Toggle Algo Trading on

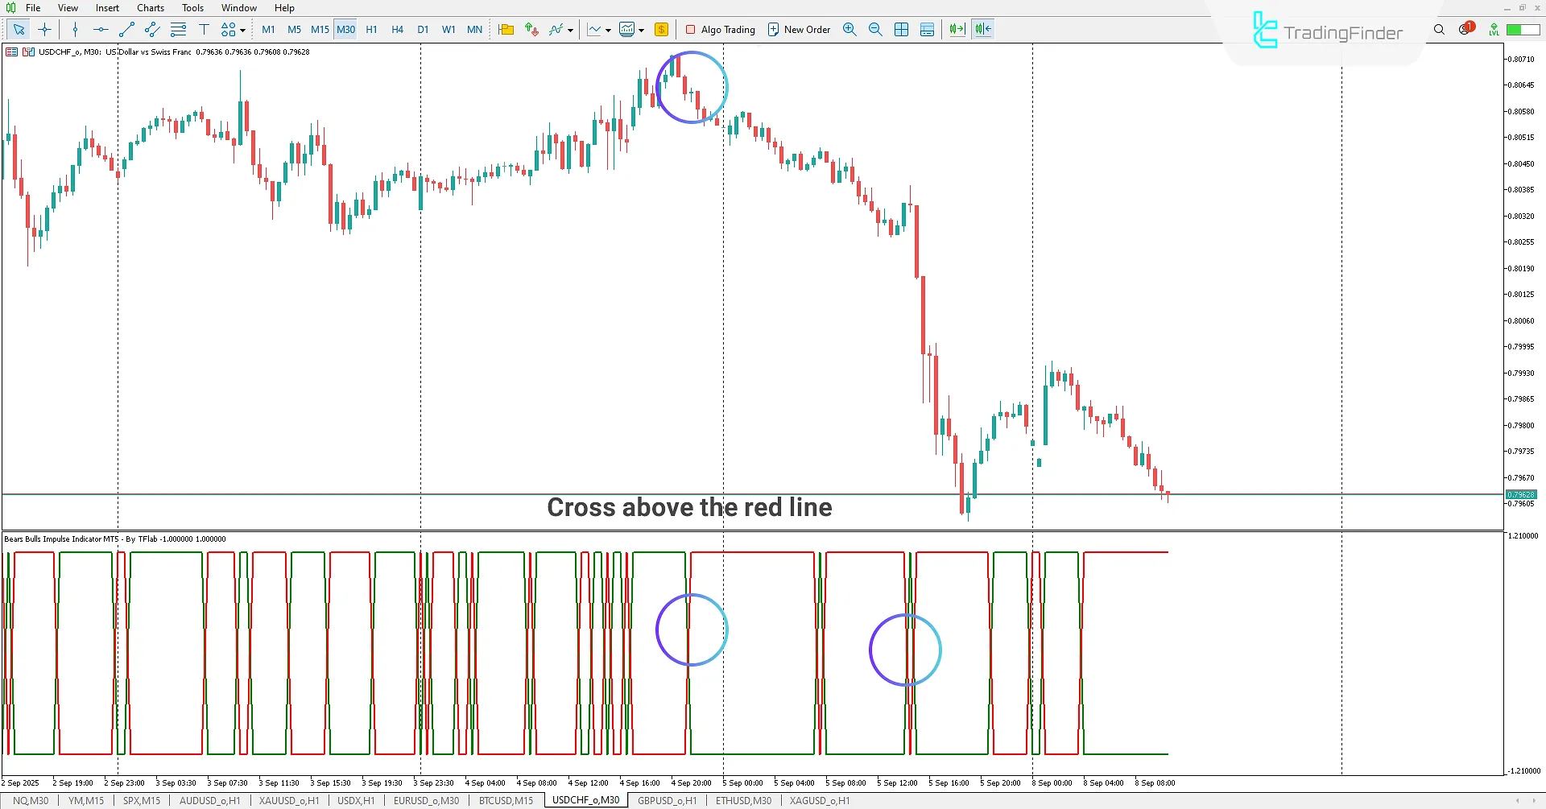[x=720, y=29]
